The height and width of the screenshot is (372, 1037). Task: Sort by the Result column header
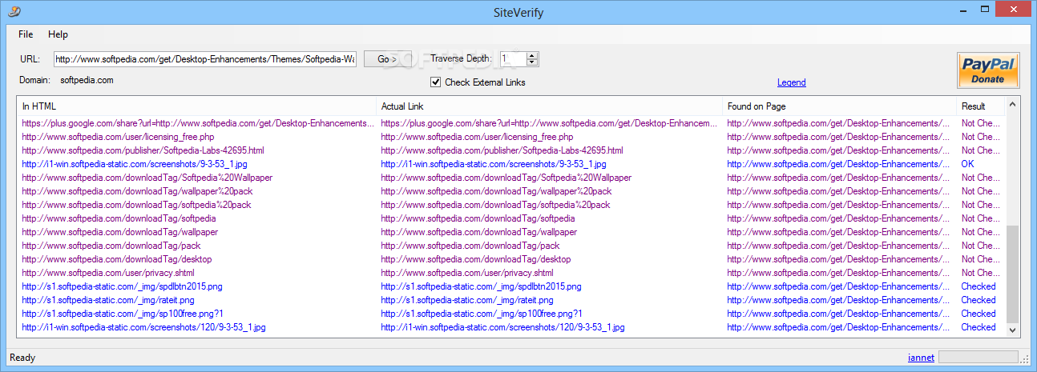tap(980, 106)
